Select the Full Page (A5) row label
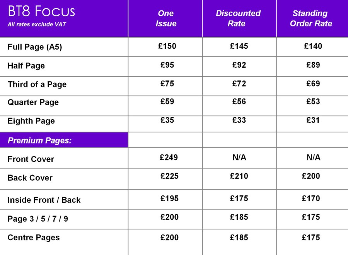The image size is (348, 255). (x=35, y=47)
